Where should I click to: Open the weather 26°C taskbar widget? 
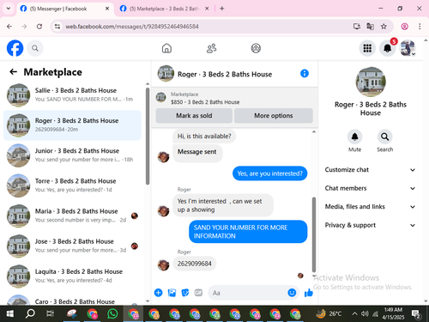coord(329,313)
